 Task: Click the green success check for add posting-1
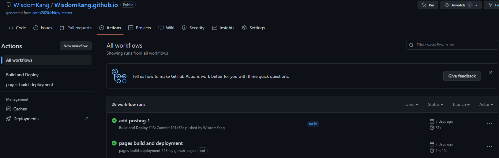(x=114, y=120)
